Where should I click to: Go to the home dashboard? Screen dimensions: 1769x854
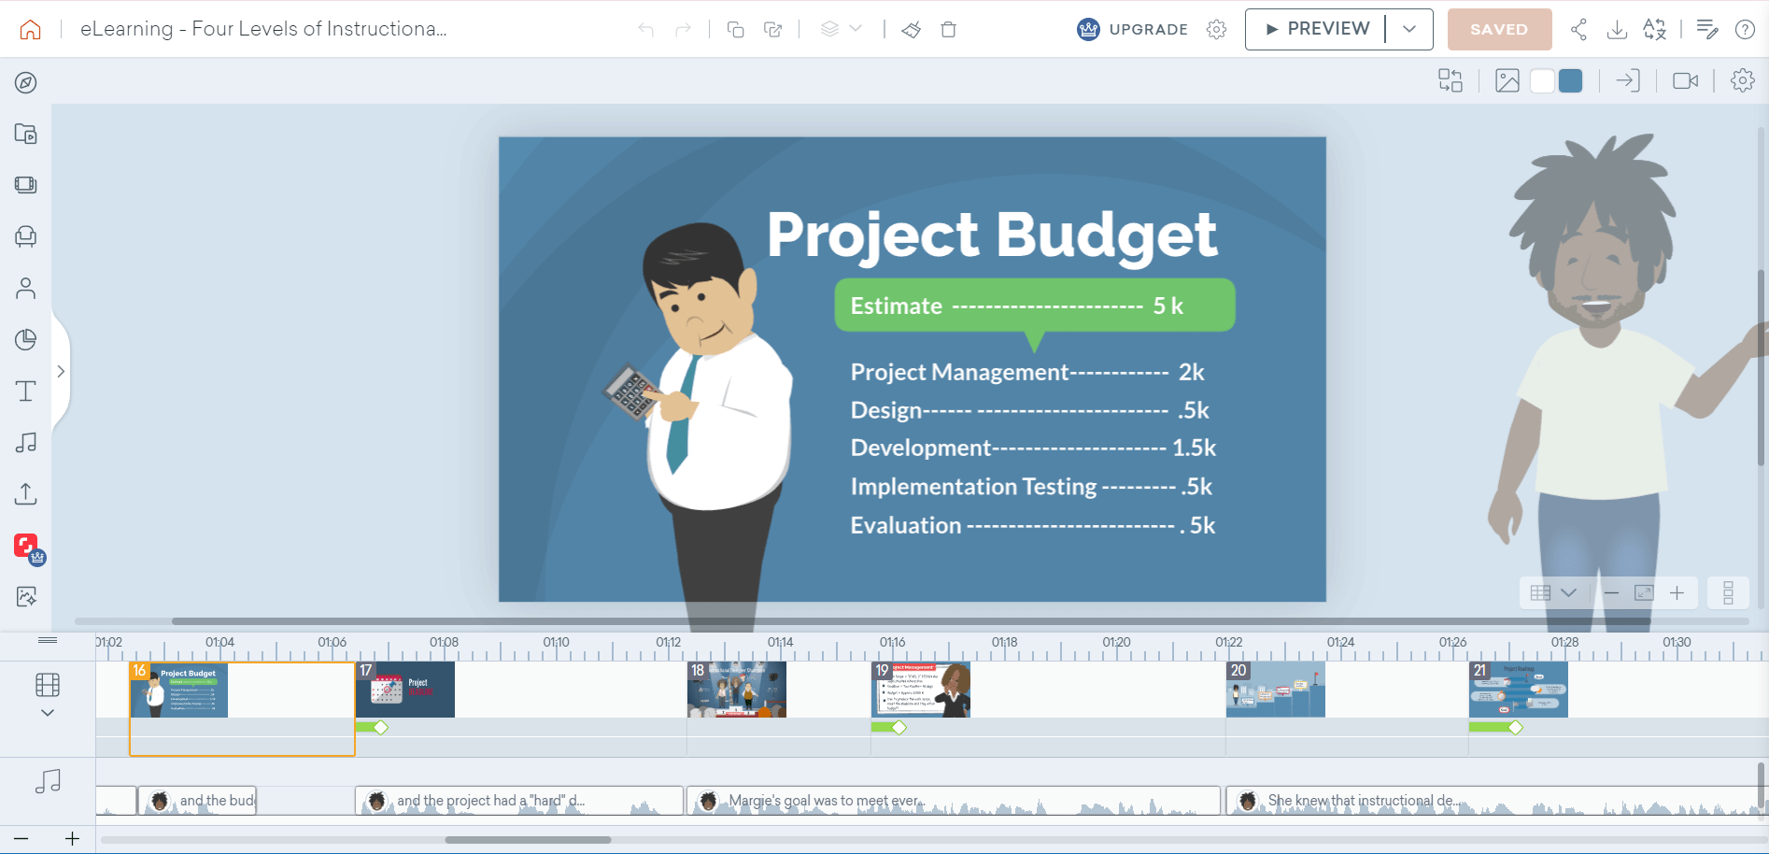(x=31, y=29)
